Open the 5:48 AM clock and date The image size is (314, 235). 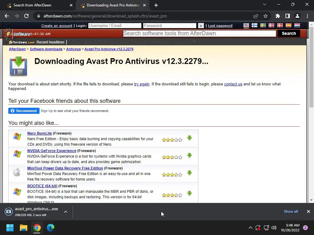pos(290,228)
